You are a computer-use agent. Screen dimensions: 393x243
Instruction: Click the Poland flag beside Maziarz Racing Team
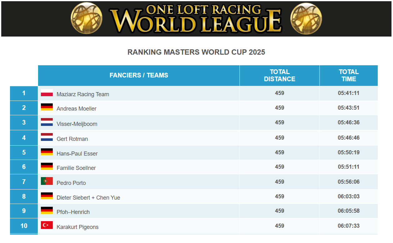pyautogui.click(x=47, y=93)
